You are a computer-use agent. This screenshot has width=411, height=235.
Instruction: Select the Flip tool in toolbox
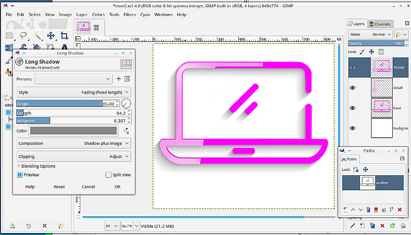pos(9,47)
